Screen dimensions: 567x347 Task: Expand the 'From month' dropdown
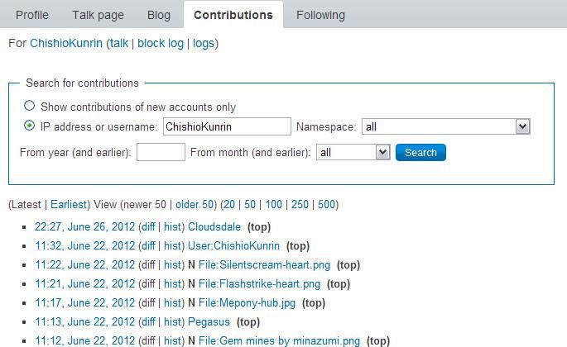tap(382, 152)
